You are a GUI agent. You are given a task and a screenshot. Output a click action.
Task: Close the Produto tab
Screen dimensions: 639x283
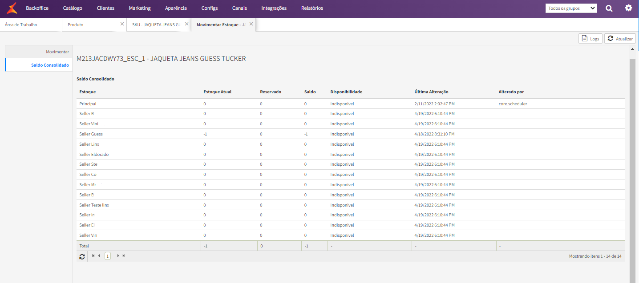(122, 24)
